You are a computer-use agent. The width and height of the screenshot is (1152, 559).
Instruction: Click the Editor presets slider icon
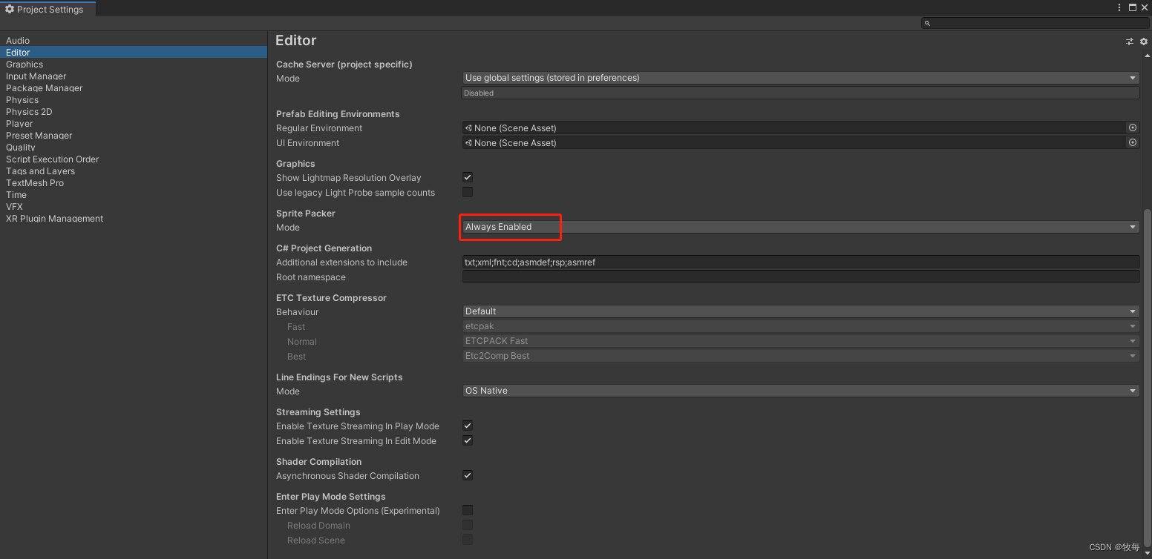pyautogui.click(x=1130, y=42)
